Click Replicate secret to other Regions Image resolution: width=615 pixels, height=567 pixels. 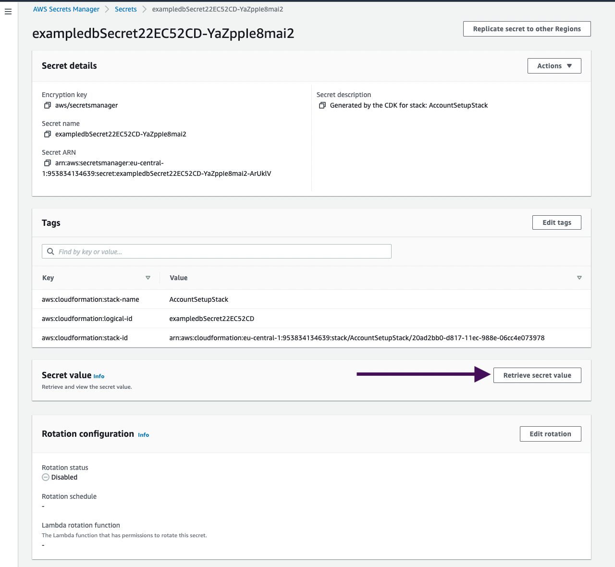(527, 29)
